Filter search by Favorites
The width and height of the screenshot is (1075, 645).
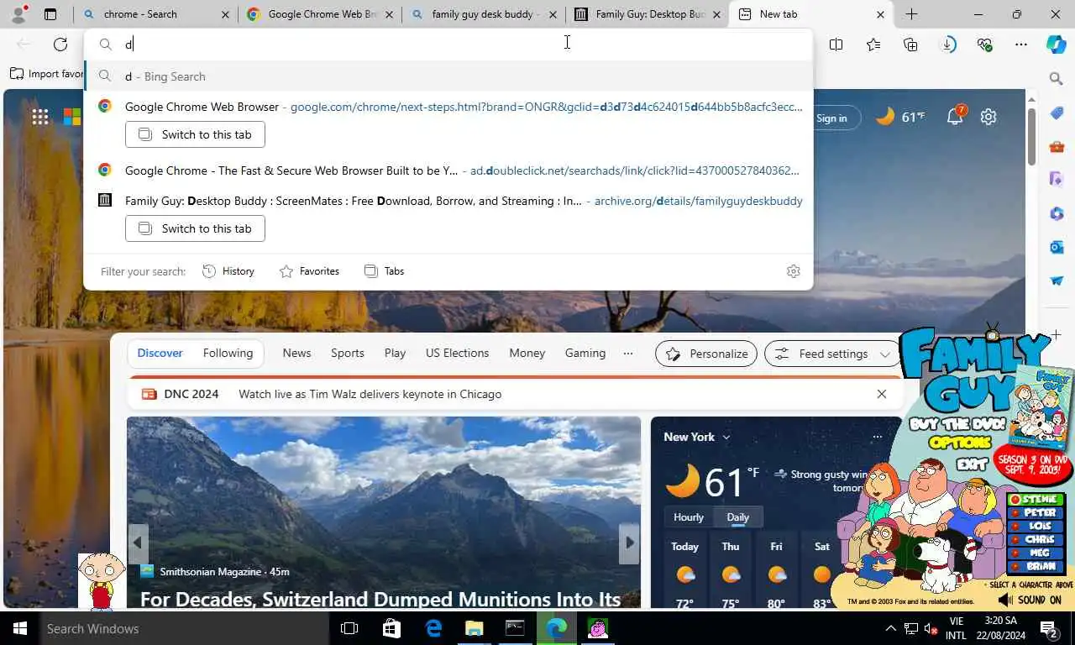pyautogui.click(x=309, y=271)
